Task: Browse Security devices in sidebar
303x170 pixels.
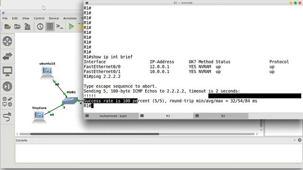Action: pyautogui.click(x=8, y=86)
